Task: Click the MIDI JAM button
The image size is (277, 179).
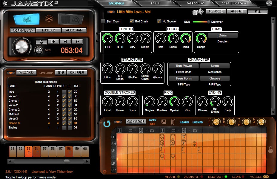Action: click(x=49, y=30)
